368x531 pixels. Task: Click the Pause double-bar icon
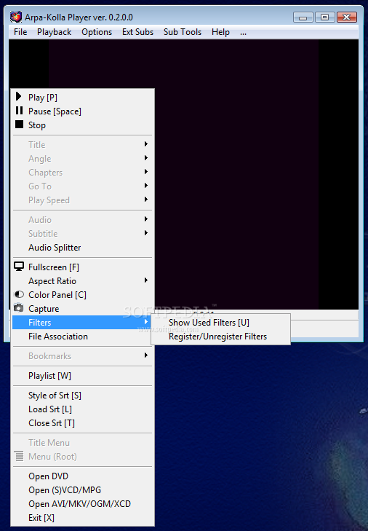coord(20,111)
